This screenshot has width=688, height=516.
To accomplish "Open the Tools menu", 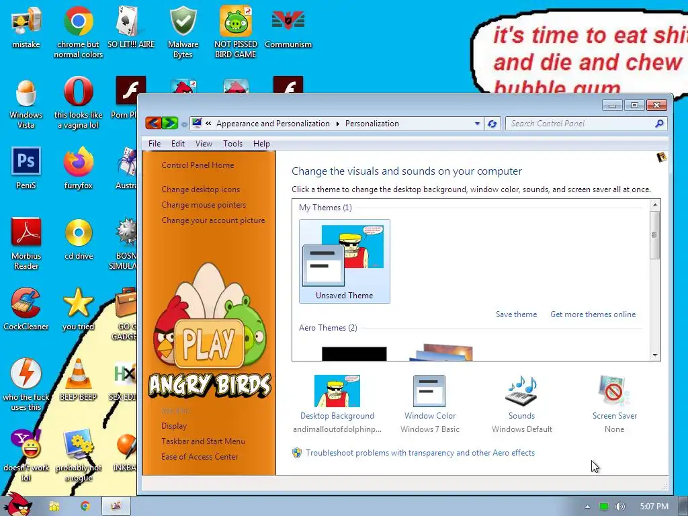I will pyautogui.click(x=232, y=144).
